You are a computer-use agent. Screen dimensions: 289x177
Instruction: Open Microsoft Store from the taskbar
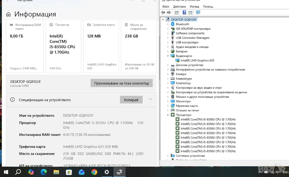(69, 172)
